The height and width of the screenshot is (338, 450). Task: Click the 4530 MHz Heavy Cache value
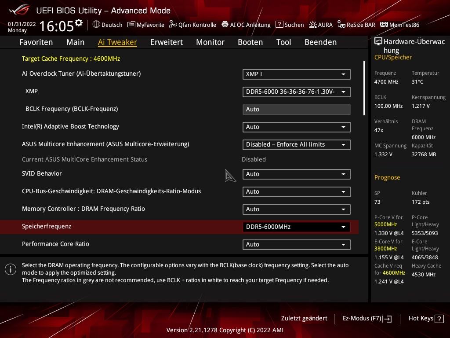coord(424,275)
